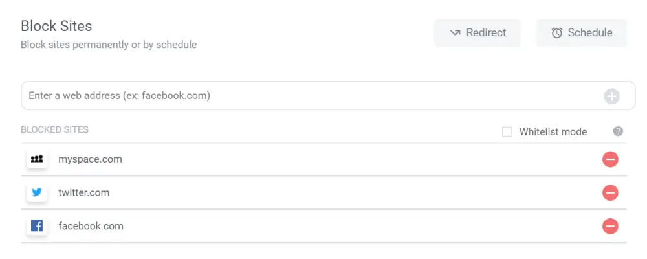Image resolution: width=647 pixels, height=259 pixels.
Task: Click the Whitelist mode label text
Action: pyautogui.click(x=553, y=132)
